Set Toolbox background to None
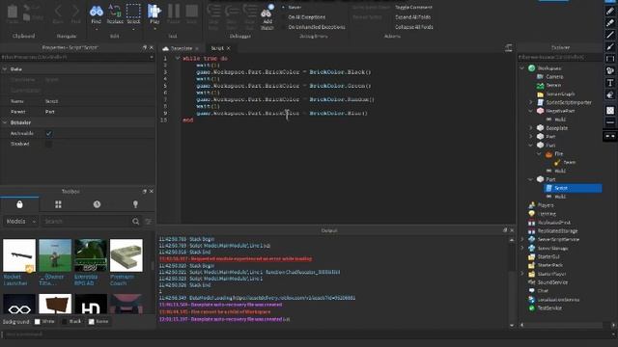The image size is (618, 347). pos(98,321)
